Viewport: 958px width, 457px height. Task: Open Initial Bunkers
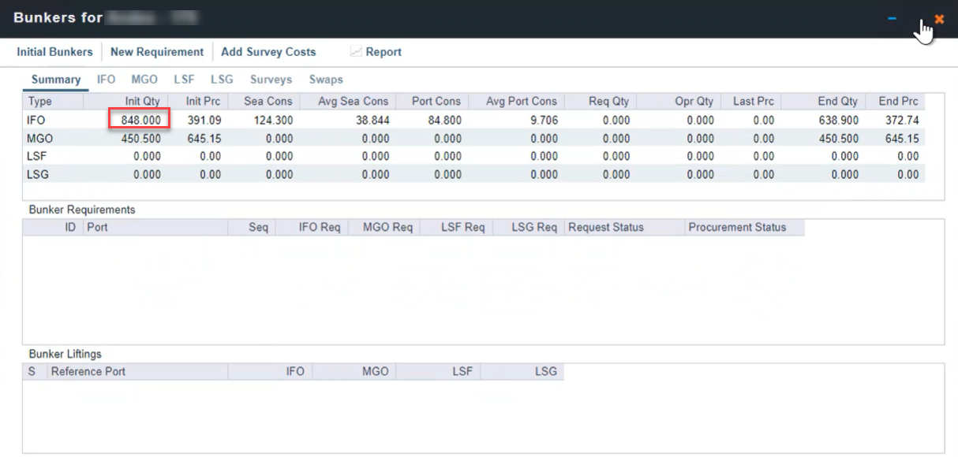(54, 52)
